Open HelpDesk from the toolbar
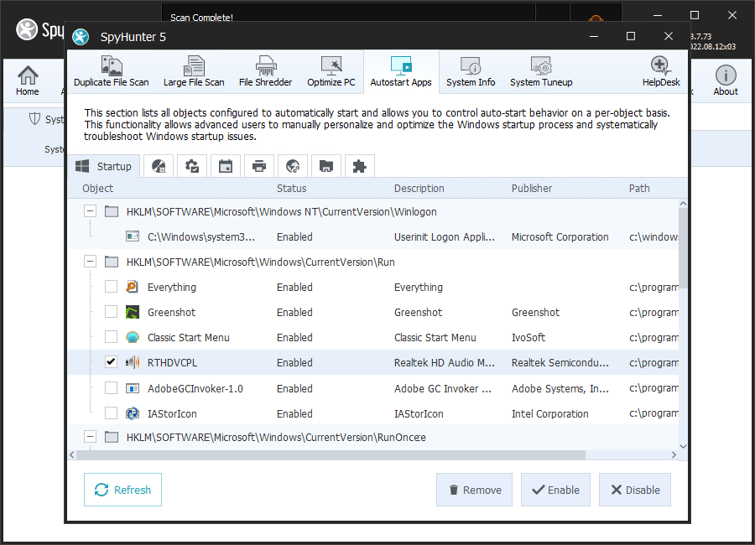Screen dimensions: 755x545 [x=660, y=72]
